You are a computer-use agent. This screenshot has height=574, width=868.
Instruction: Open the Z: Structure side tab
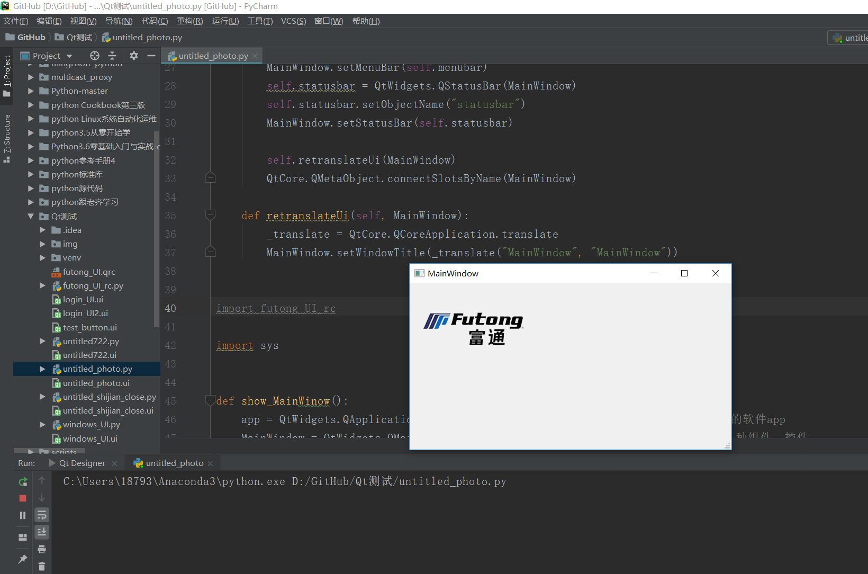tap(7, 138)
